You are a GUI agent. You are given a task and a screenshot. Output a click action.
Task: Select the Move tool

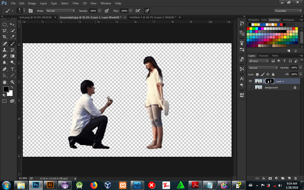[x=12, y=24]
